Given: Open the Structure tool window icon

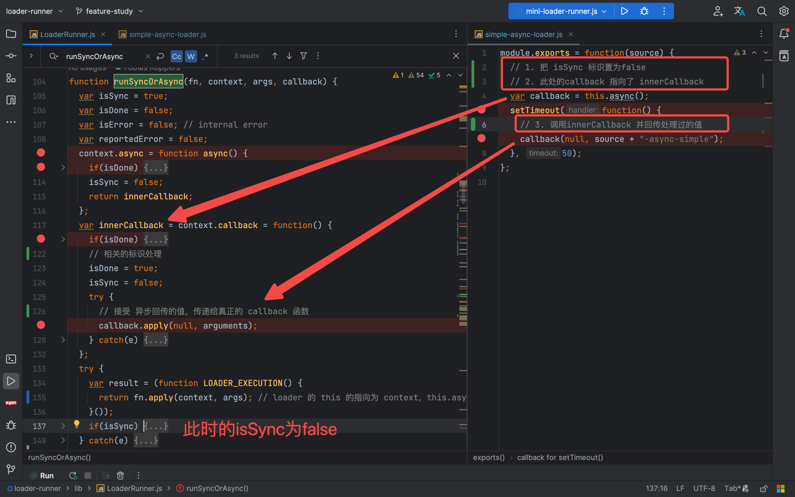Looking at the screenshot, I should 11,78.
